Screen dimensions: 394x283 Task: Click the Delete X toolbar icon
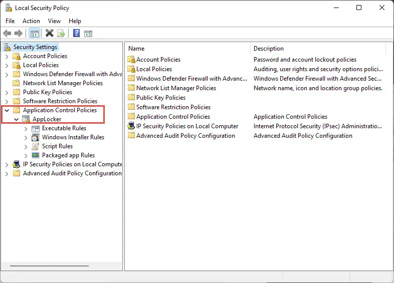50,33
